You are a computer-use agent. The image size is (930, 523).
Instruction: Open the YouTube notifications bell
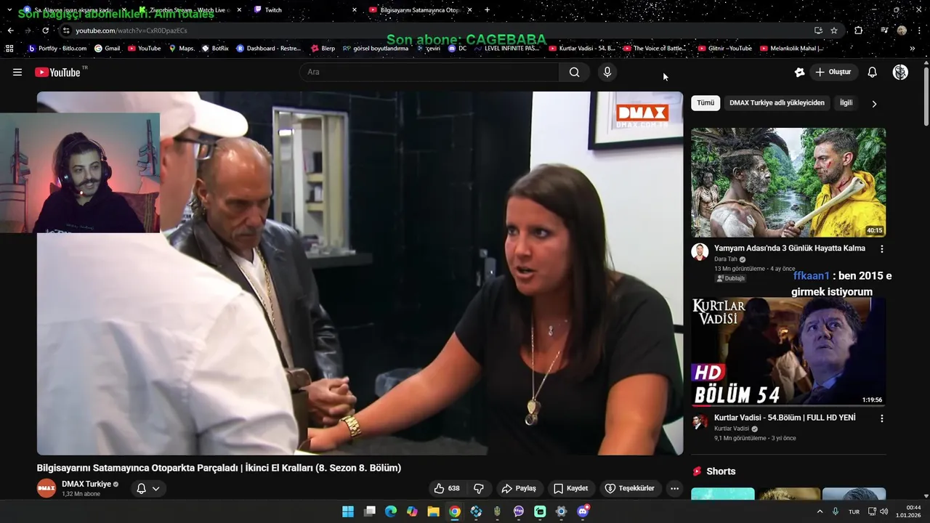point(873,72)
